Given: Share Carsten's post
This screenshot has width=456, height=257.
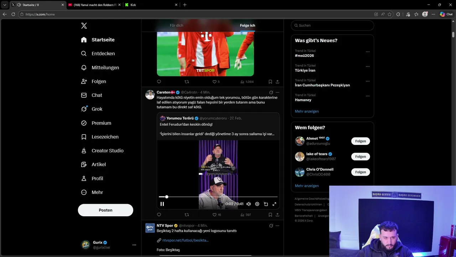Looking at the screenshot, I should 278,215.
